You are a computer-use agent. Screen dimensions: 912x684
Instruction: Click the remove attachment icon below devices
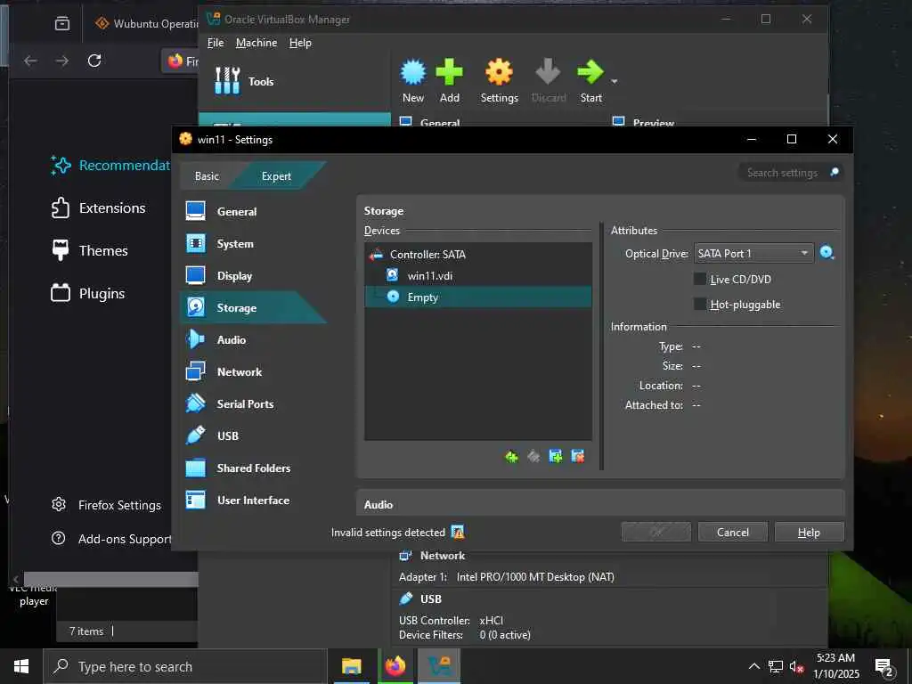577,457
